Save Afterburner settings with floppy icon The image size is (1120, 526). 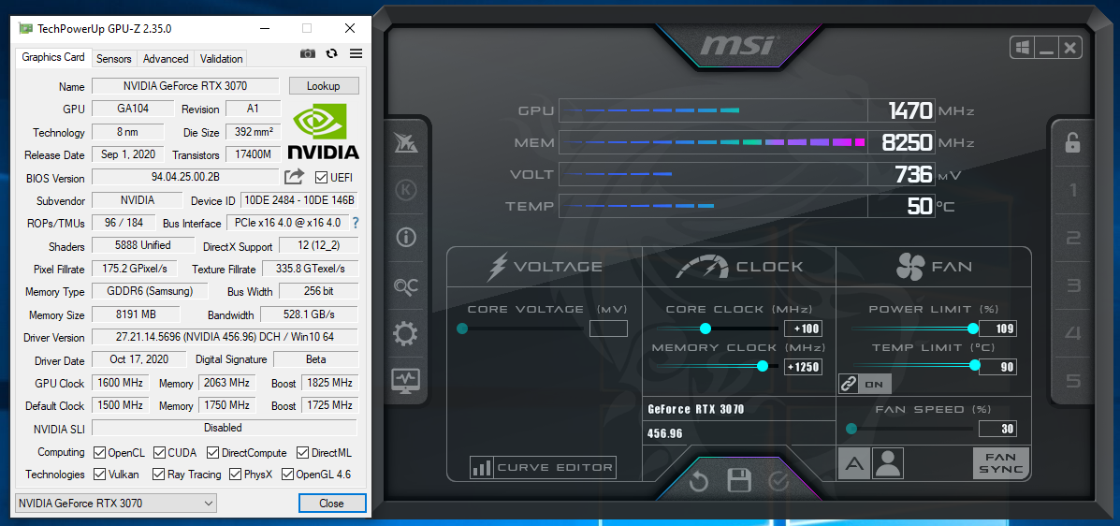pyautogui.click(x=739, y=481)
